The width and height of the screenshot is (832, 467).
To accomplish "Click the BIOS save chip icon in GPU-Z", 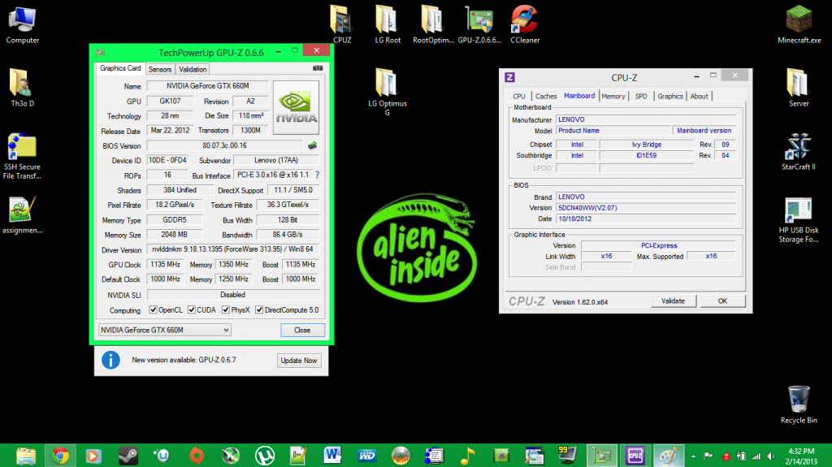I will click(x=312, y=145).
